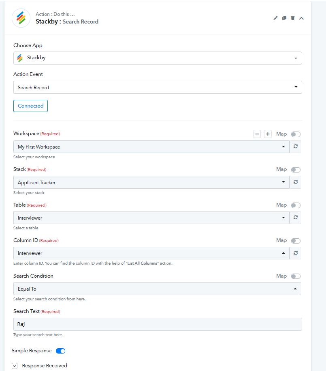This screenshot has width=326, height=371.
Task: Delete the action with the trash icon
Action: pyautogui.click(x=293, y=18)
